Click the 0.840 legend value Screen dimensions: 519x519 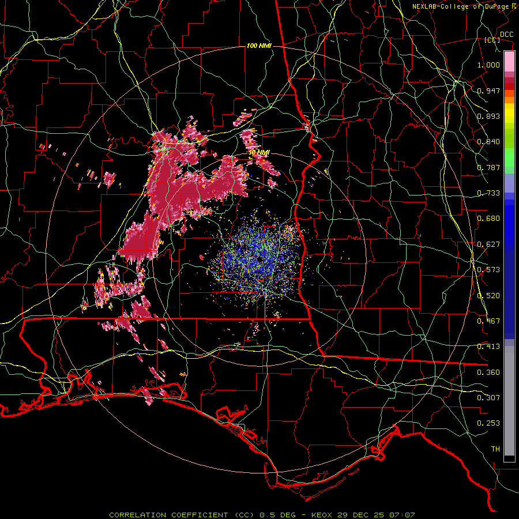[488, 142]
